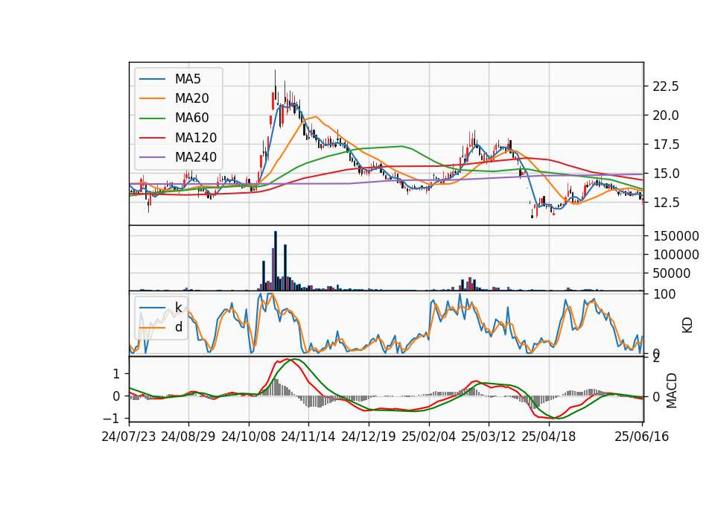Image resolution: width=715 pixels, height=514 pixels.
Task: Click the highest candlestick wick near 24
Action: [275, 78]
